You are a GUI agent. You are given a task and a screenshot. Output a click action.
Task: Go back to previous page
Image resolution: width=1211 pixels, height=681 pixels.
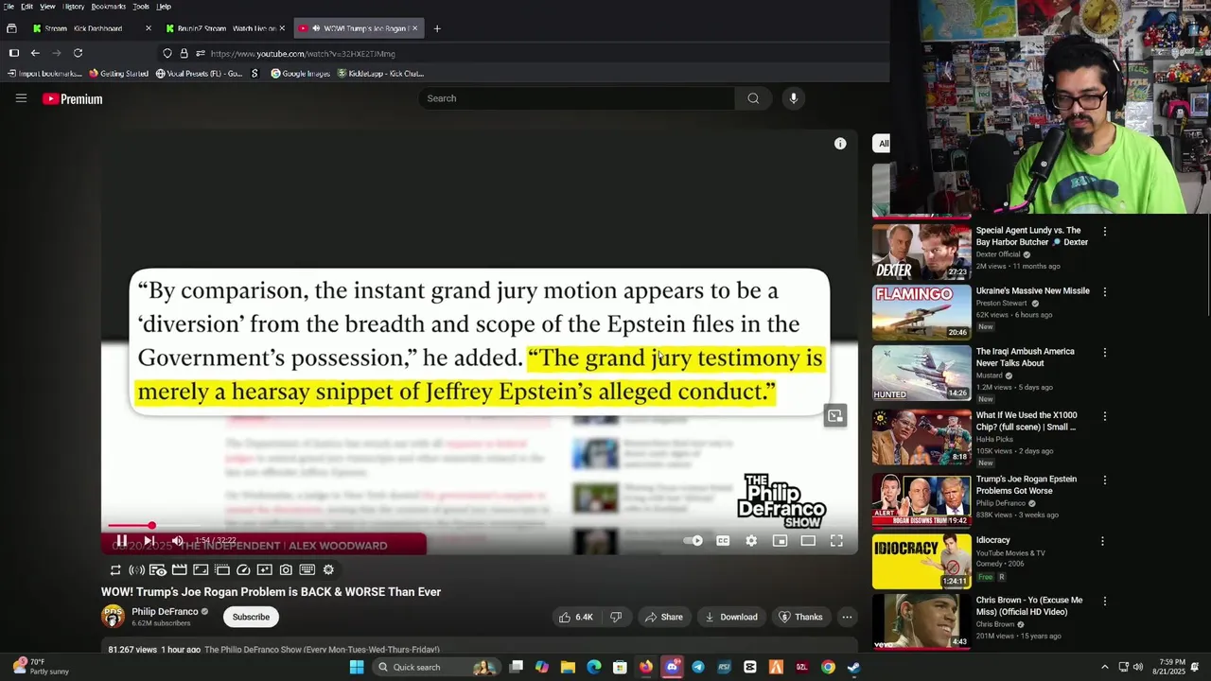click(35, 53)
